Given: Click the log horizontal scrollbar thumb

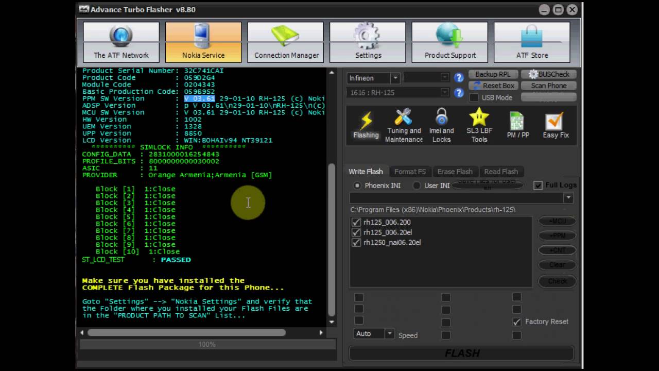Looking at the screenshot, I should [186, 333].
